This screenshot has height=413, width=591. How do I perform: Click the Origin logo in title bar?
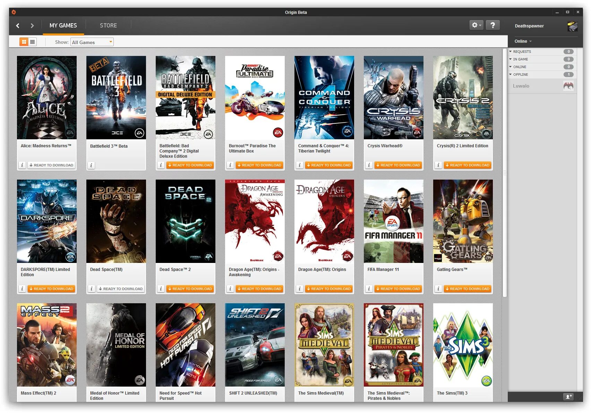[x=14, y=12]
